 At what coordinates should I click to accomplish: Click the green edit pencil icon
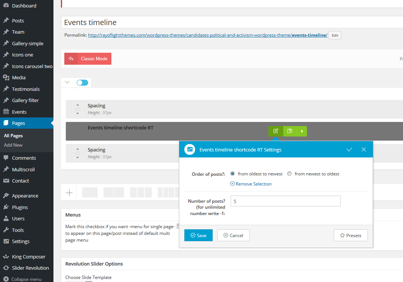276,131
